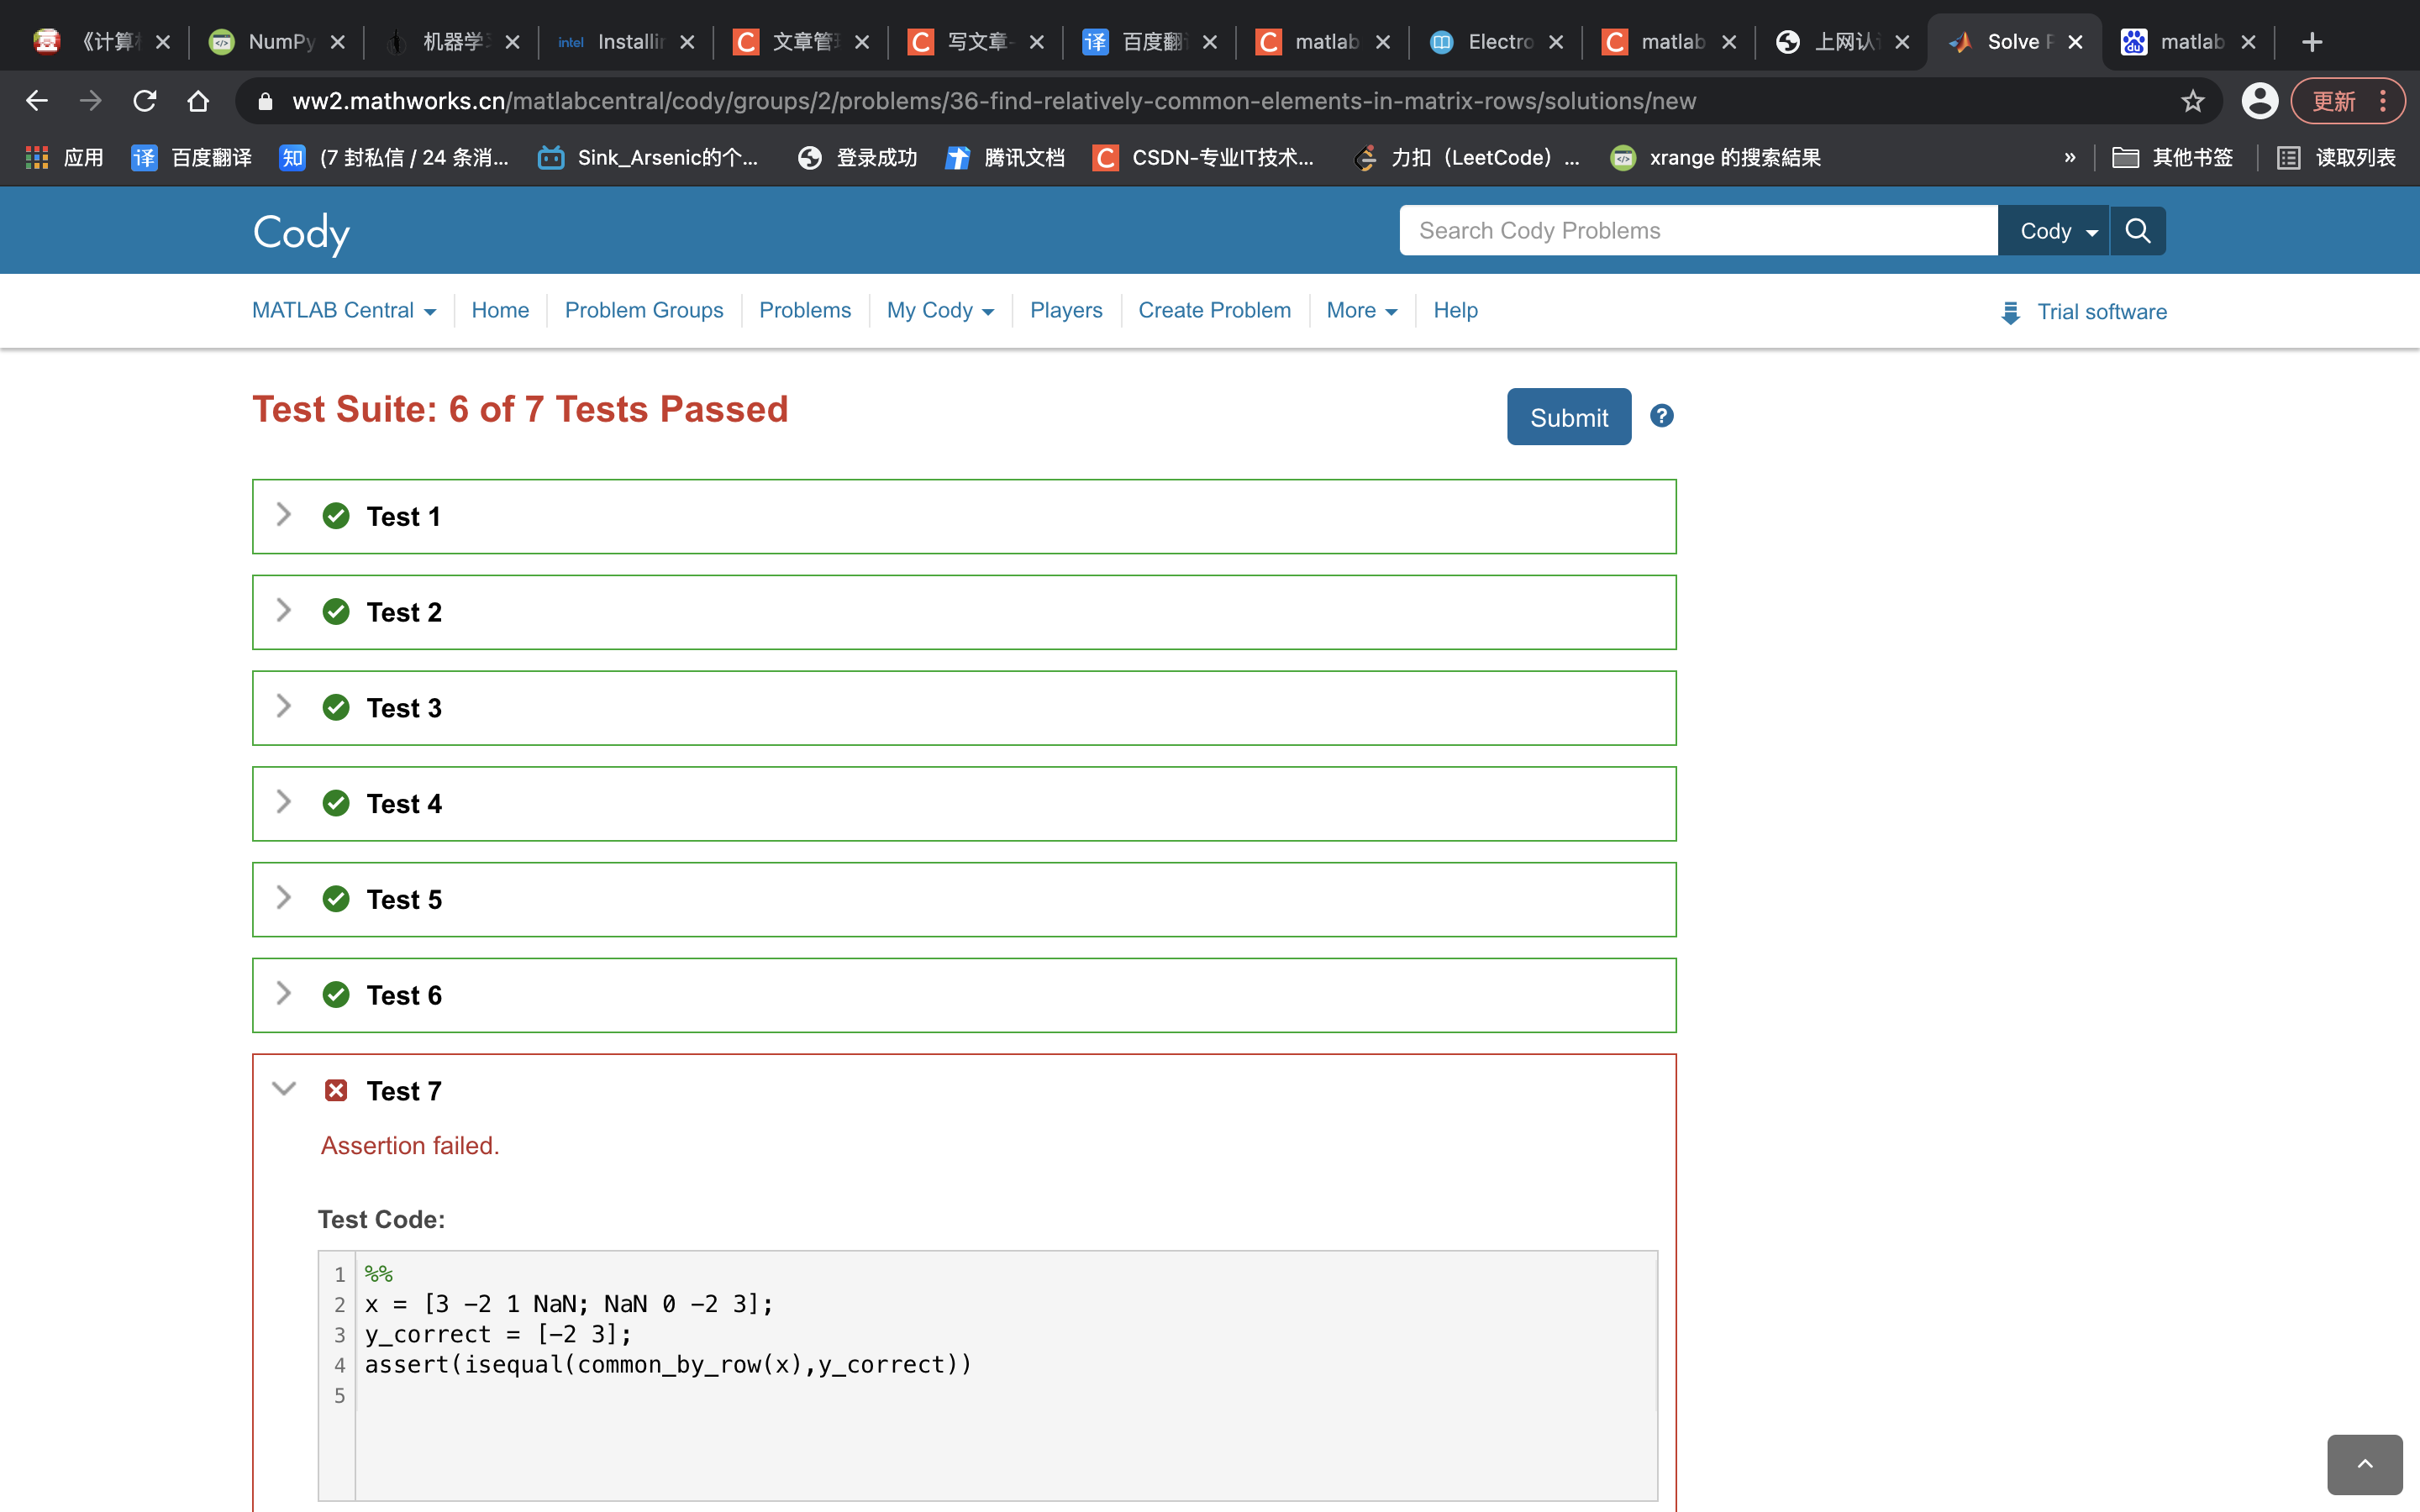Open the help question mark icon

click(x=1661, y=416)
